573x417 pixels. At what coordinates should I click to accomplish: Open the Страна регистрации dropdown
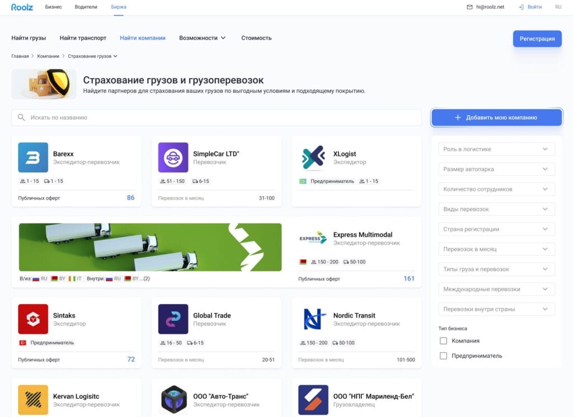pyautogui.click(x=496, y=229)
